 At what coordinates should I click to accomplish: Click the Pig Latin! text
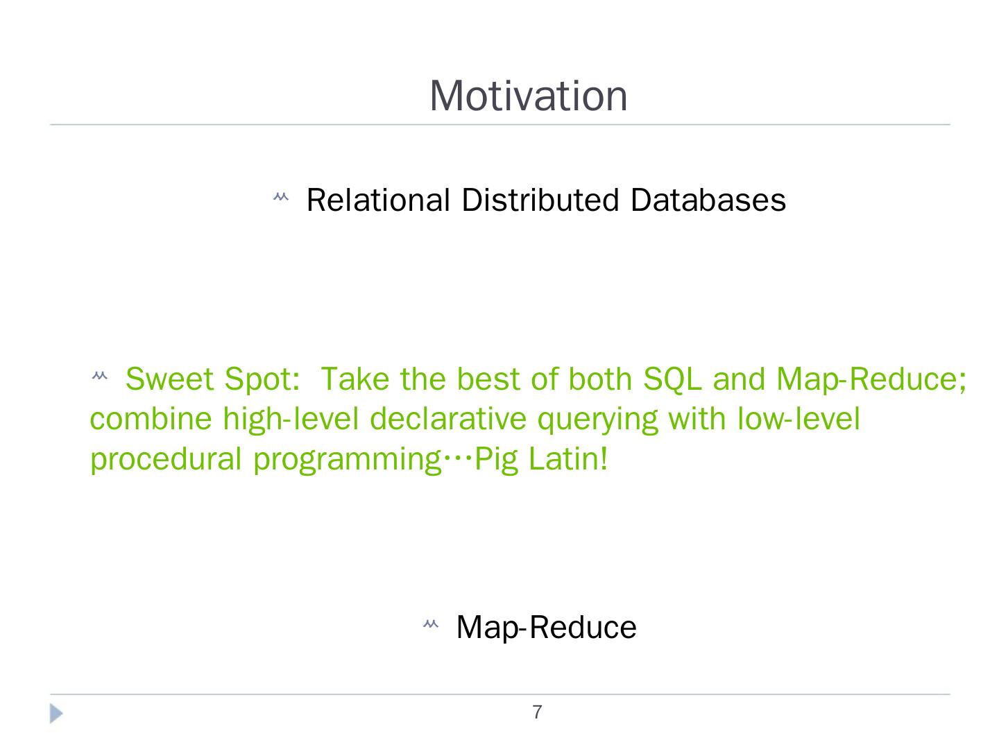tap(541, 460)
